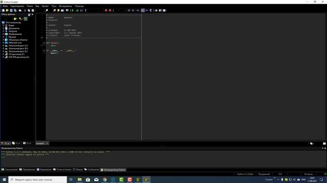The width and height of the screenshot is (327, 183).
Task: Open the Редактировать menu
Action: [17, 6]
